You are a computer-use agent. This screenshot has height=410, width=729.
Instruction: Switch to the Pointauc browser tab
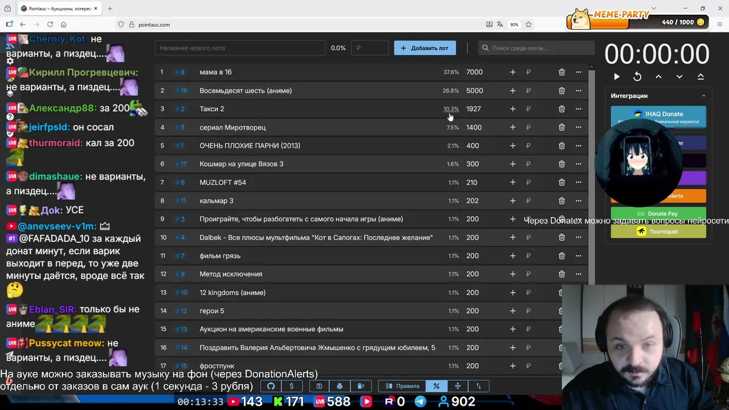pyautogui.click(x=59, y=9)
